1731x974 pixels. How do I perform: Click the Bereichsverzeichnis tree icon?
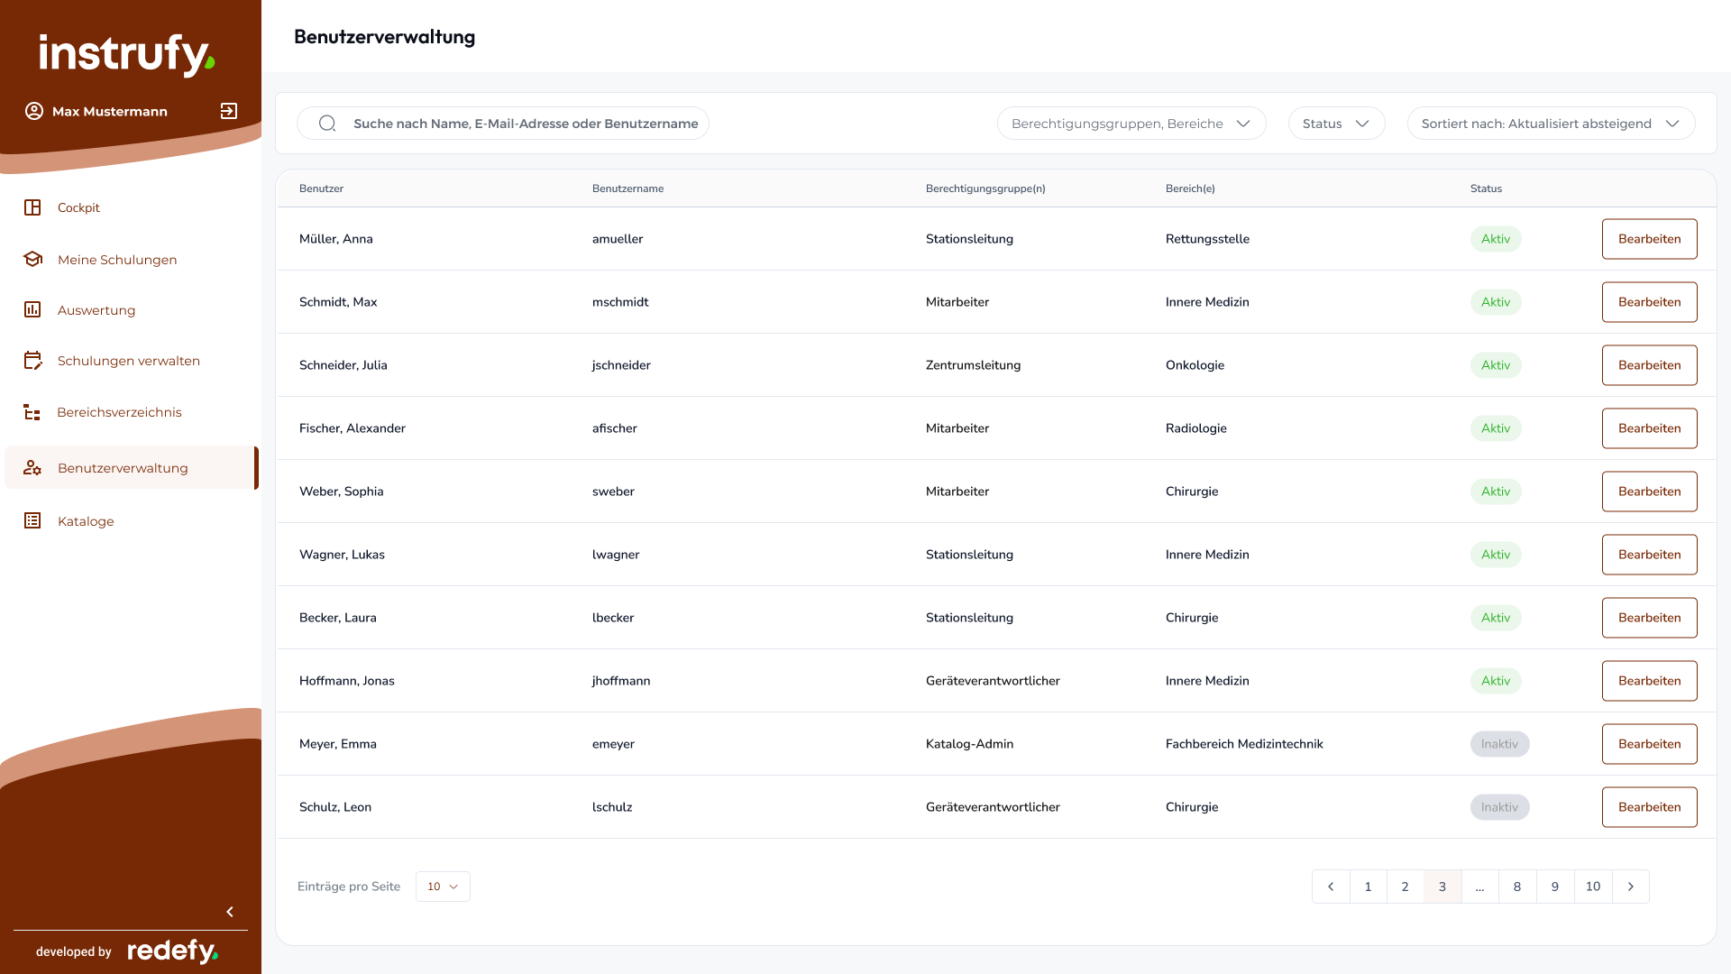(x=32, y=412)
